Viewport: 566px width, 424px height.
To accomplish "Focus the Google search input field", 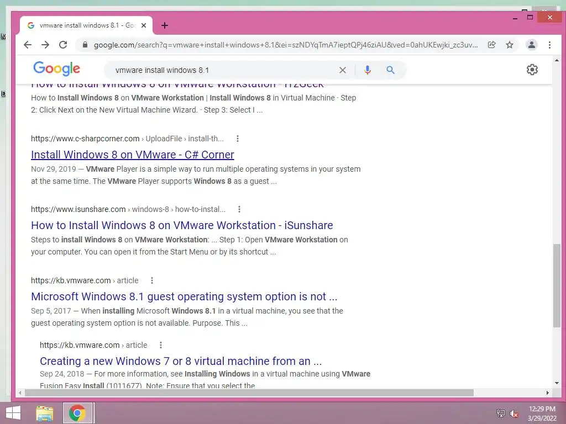I will pyautogui.click(x=224, y=70).
